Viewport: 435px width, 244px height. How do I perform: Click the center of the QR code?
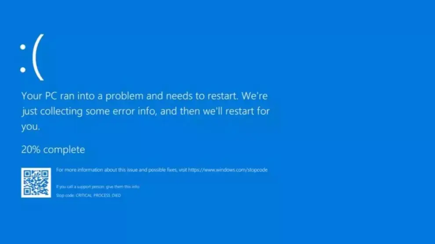36,183
